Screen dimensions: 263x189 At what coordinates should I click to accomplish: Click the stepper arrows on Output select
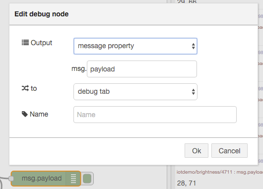[193, 46]
